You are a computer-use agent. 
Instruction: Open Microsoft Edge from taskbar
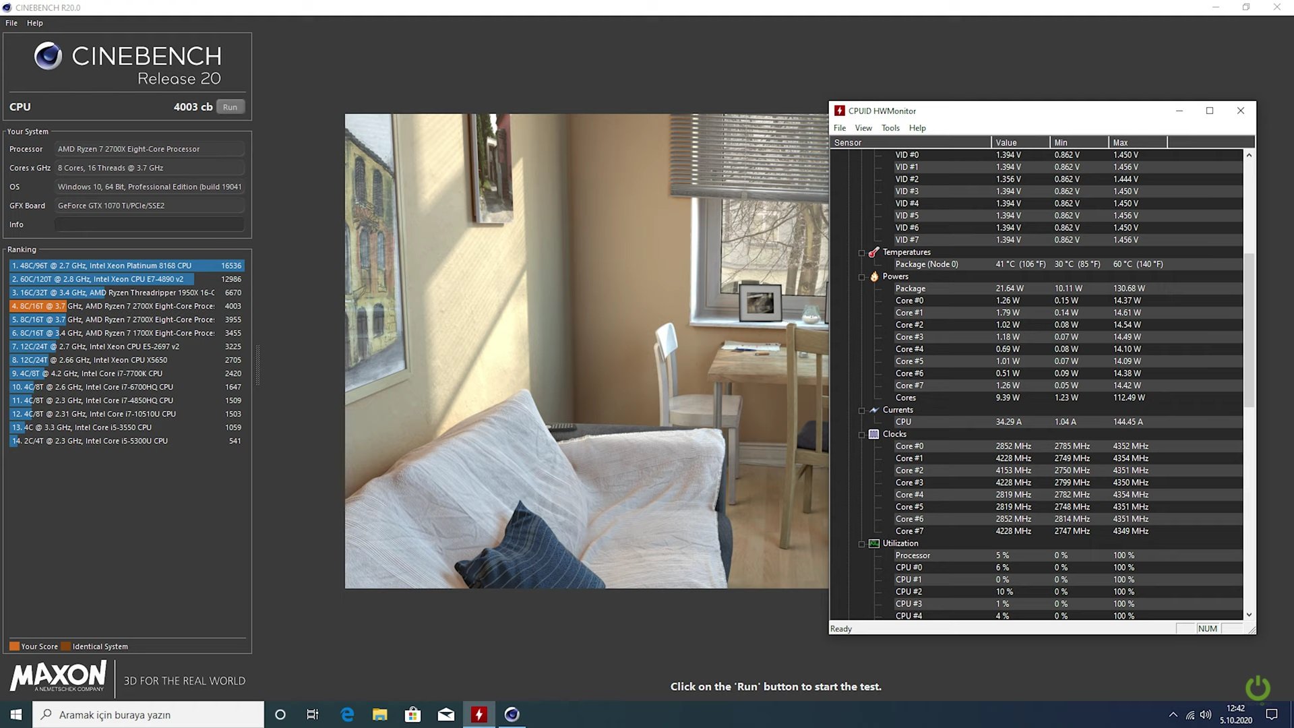coord(347,715)
